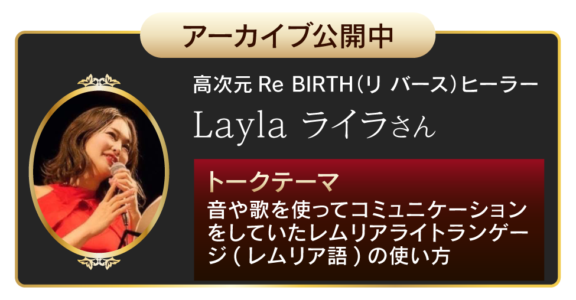Click the Re BIRTH words in the subtitle
The height and width of the screenshot is (300, 576).
point(305,85)
